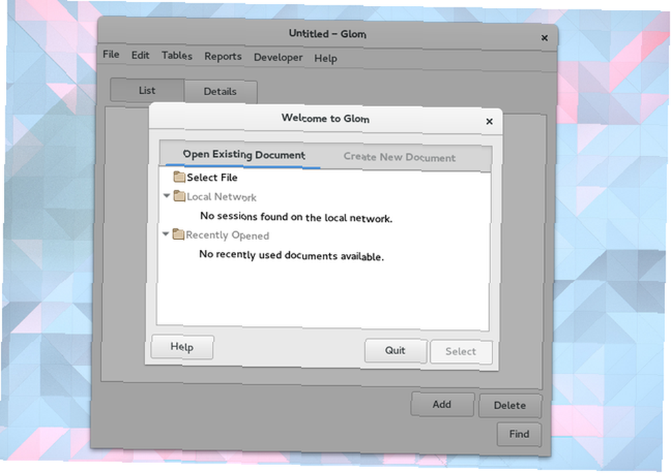Open the Developer menu
Screen dimensions: 671x473
pyautogui.click(x=278, y=57)
